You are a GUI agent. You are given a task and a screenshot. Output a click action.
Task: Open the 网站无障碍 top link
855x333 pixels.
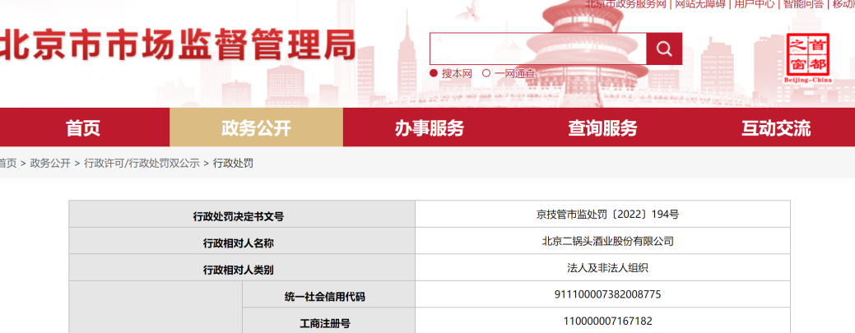(700, 4)
